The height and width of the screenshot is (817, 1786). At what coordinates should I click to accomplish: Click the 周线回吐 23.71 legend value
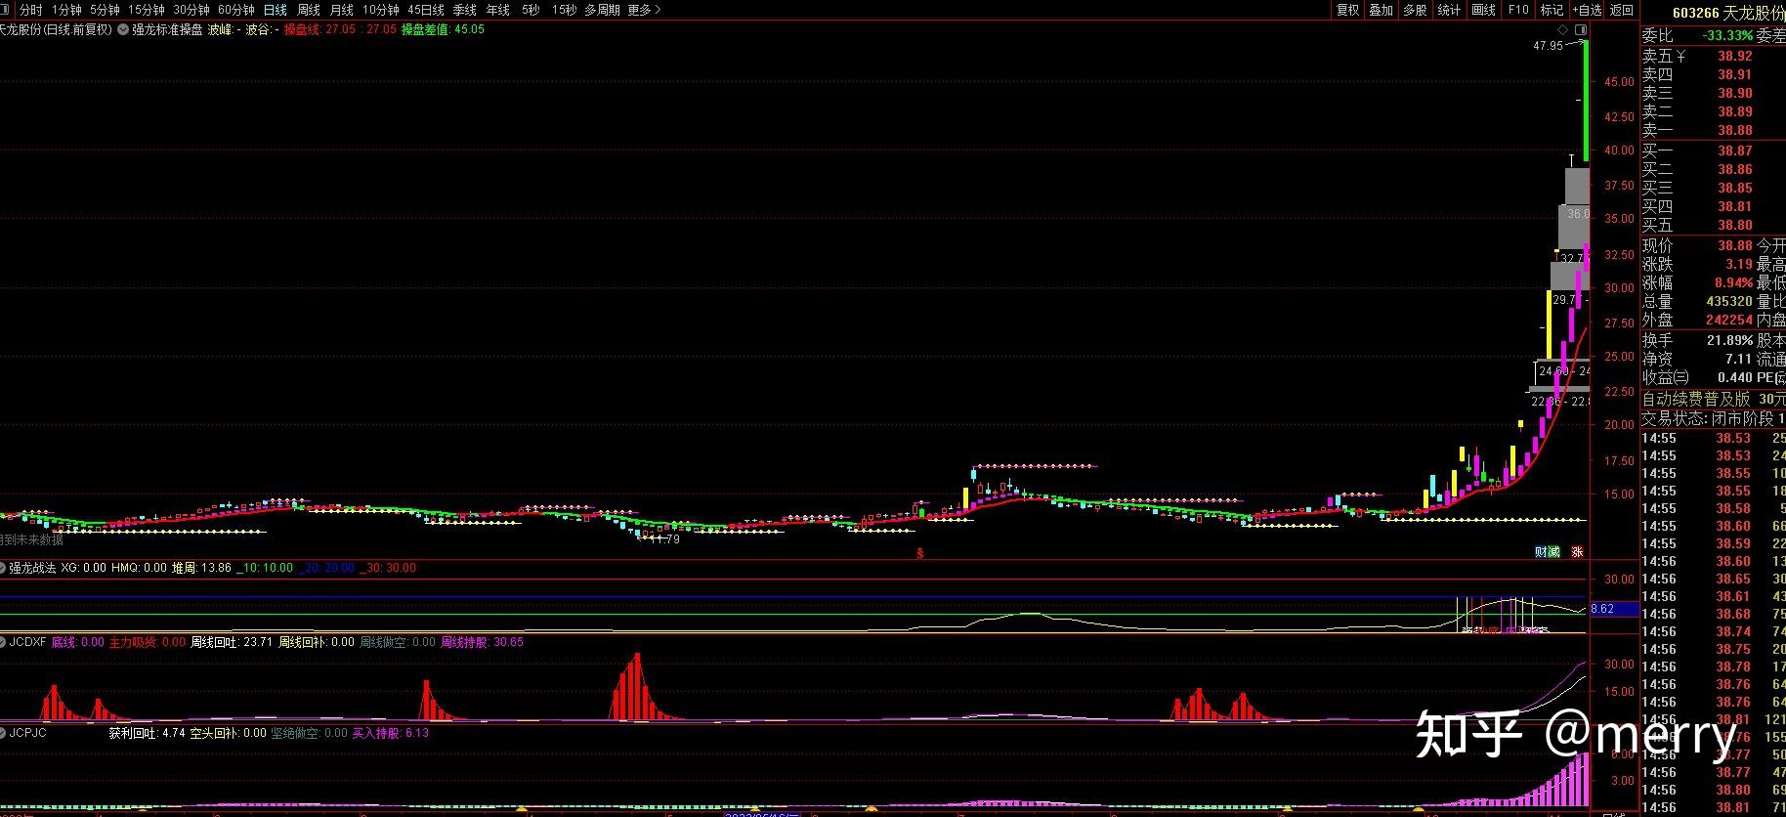tap(231, 642)
